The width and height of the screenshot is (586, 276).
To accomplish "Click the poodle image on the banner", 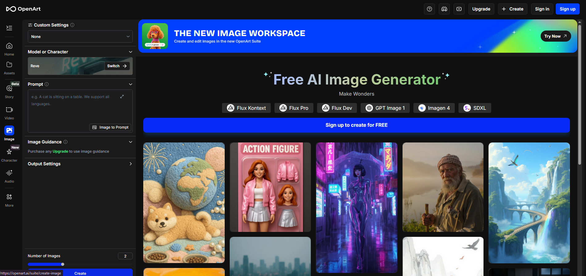I will coord(155,36).
